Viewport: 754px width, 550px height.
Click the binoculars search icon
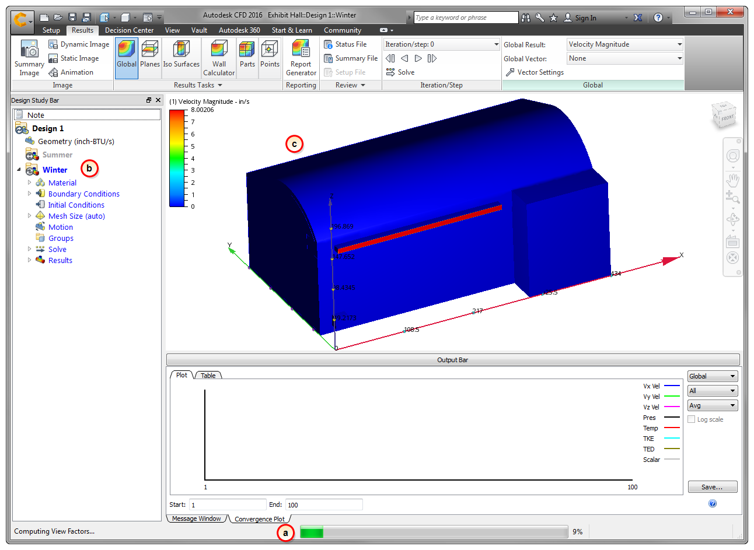tap(526, 18)
